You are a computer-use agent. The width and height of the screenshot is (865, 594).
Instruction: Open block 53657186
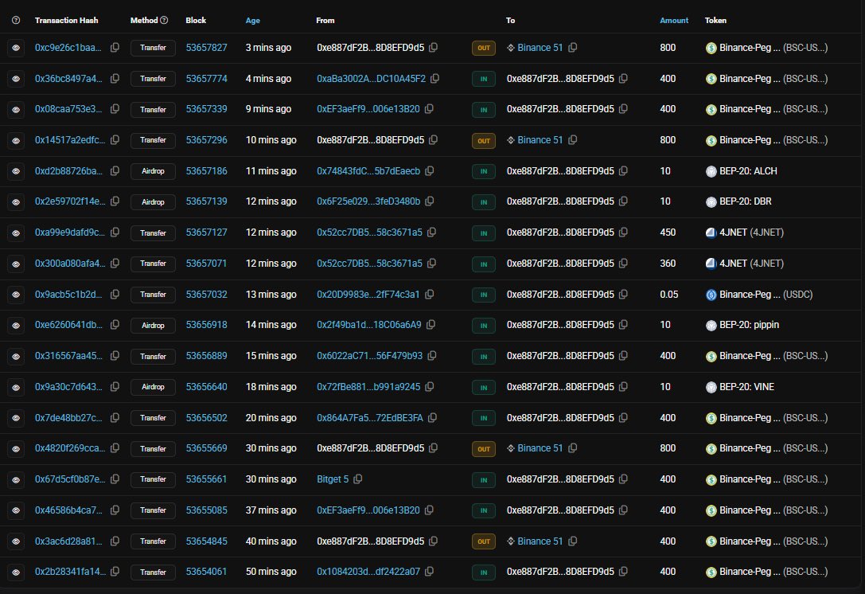pos(206,171)
